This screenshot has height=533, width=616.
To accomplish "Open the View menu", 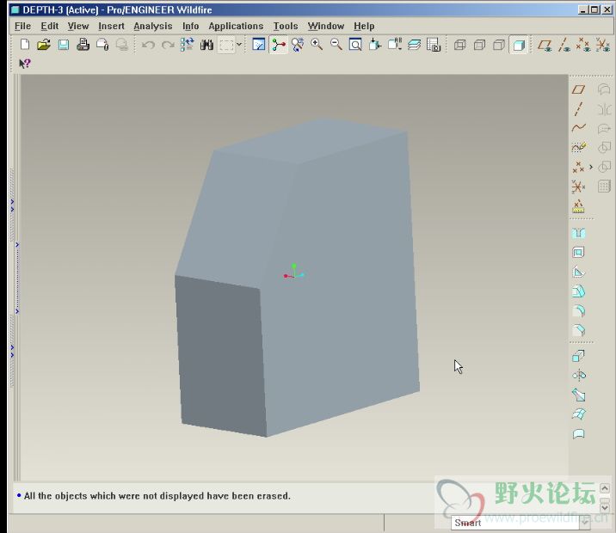I will (78, 26).
